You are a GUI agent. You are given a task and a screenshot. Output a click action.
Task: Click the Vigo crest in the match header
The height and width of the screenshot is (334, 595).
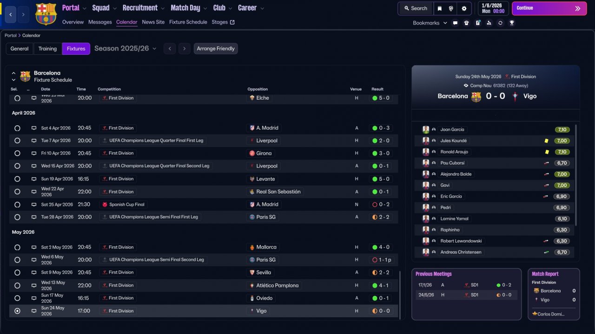(516, 96)
